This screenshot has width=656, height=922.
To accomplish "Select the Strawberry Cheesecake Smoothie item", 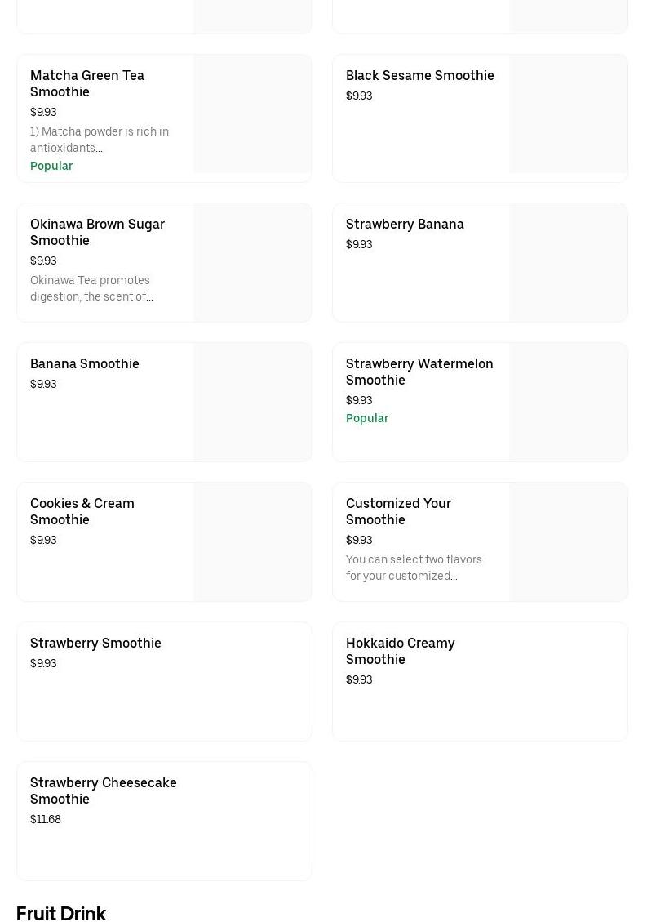I will 104,791.
